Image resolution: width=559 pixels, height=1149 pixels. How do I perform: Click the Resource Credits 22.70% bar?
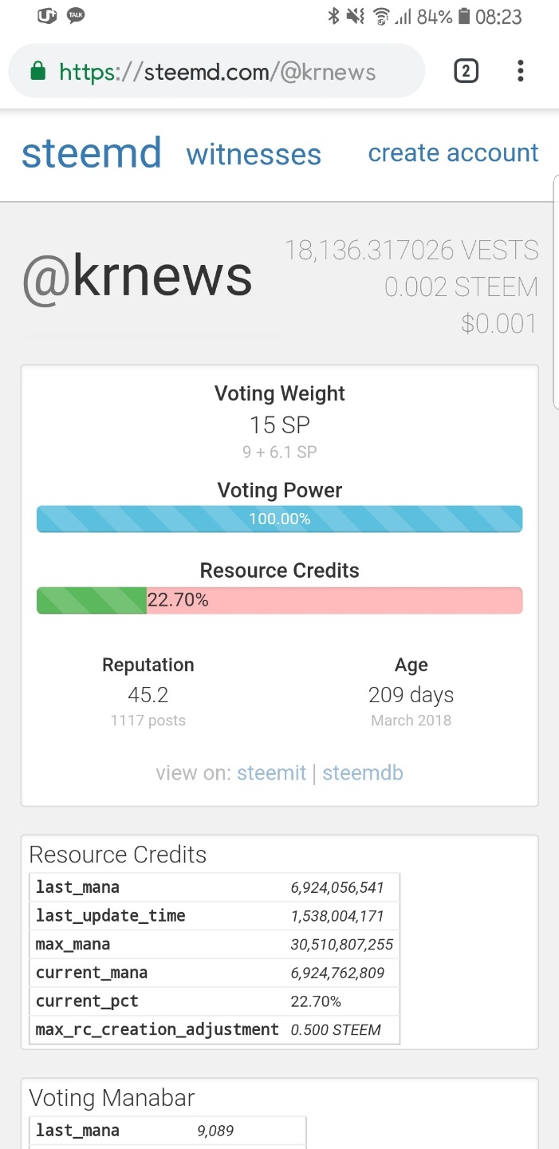[x=279, y=600]
